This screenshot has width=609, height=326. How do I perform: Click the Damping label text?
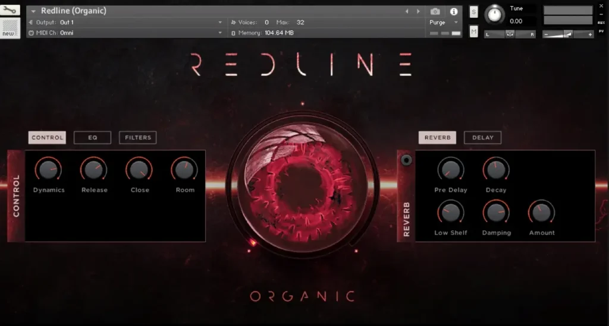click(x=497, y=233)
